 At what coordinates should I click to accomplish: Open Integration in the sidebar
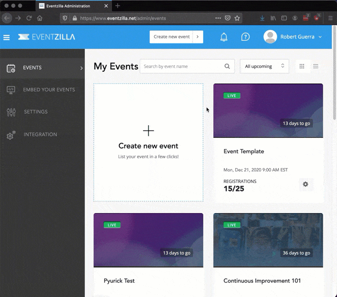[40, 134]
